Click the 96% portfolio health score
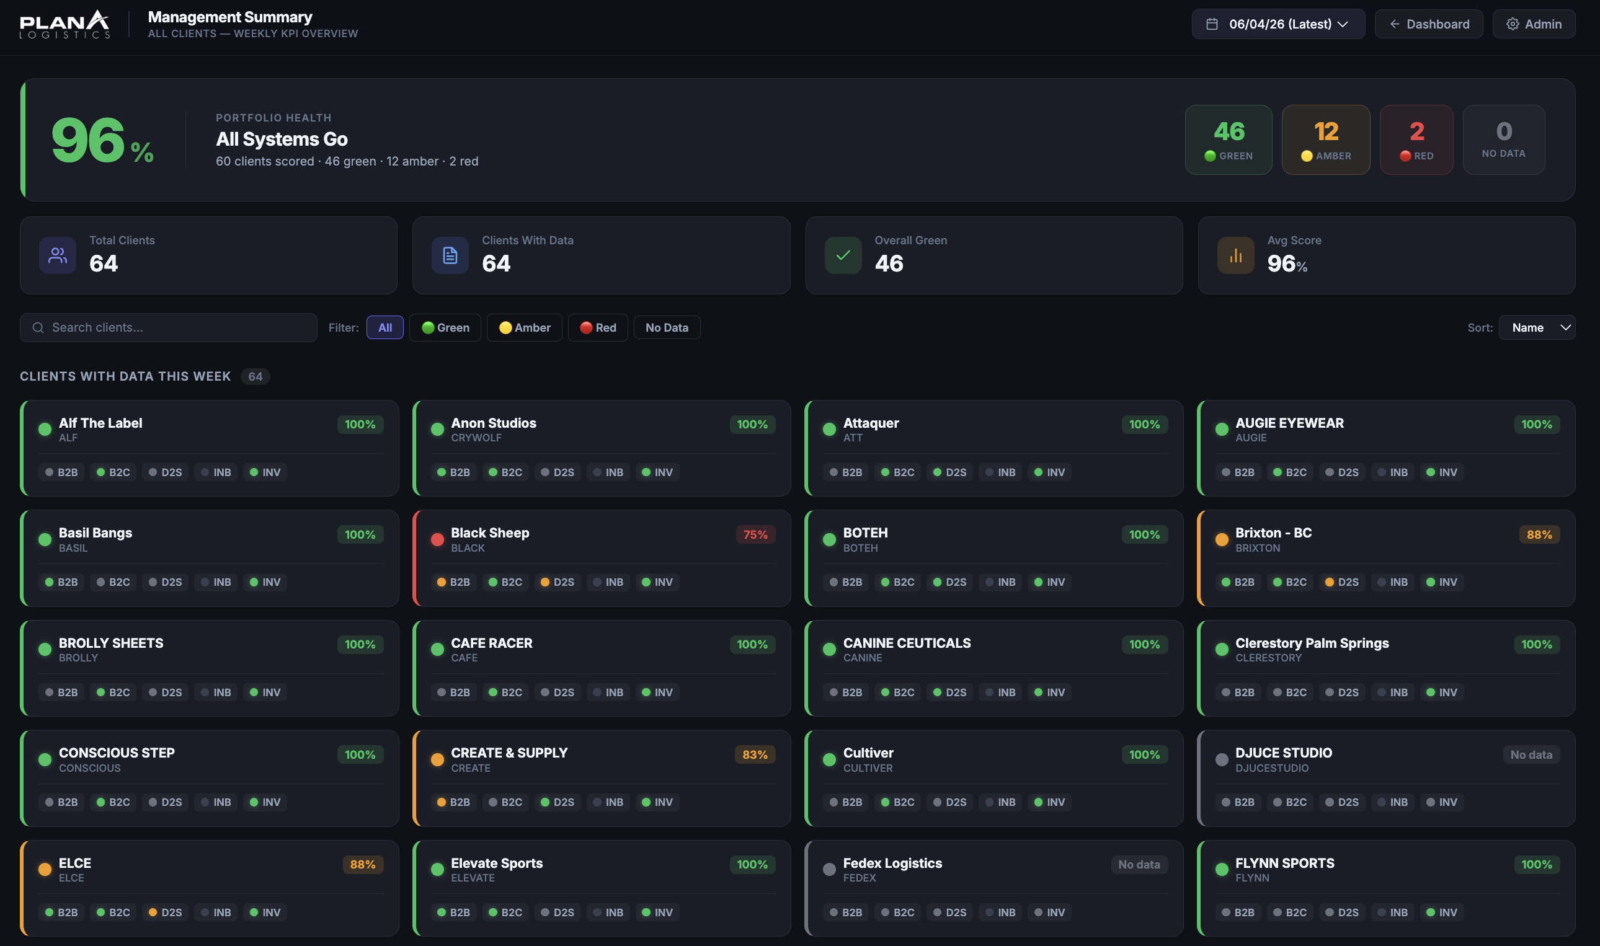Viewport: 1600px width, 946px height. [103, 140]
